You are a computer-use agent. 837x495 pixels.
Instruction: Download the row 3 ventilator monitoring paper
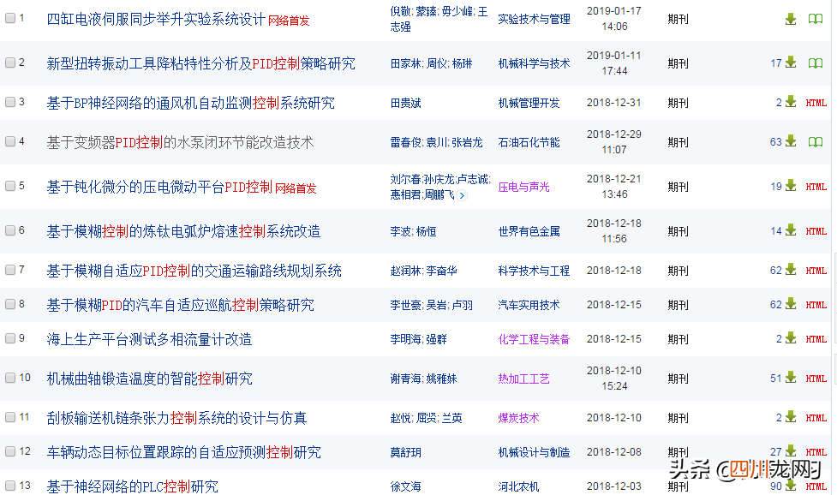791,102
